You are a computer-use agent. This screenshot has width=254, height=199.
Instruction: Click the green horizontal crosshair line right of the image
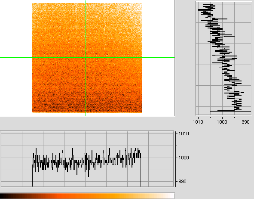pyautogui.click(x=158, y=57)
